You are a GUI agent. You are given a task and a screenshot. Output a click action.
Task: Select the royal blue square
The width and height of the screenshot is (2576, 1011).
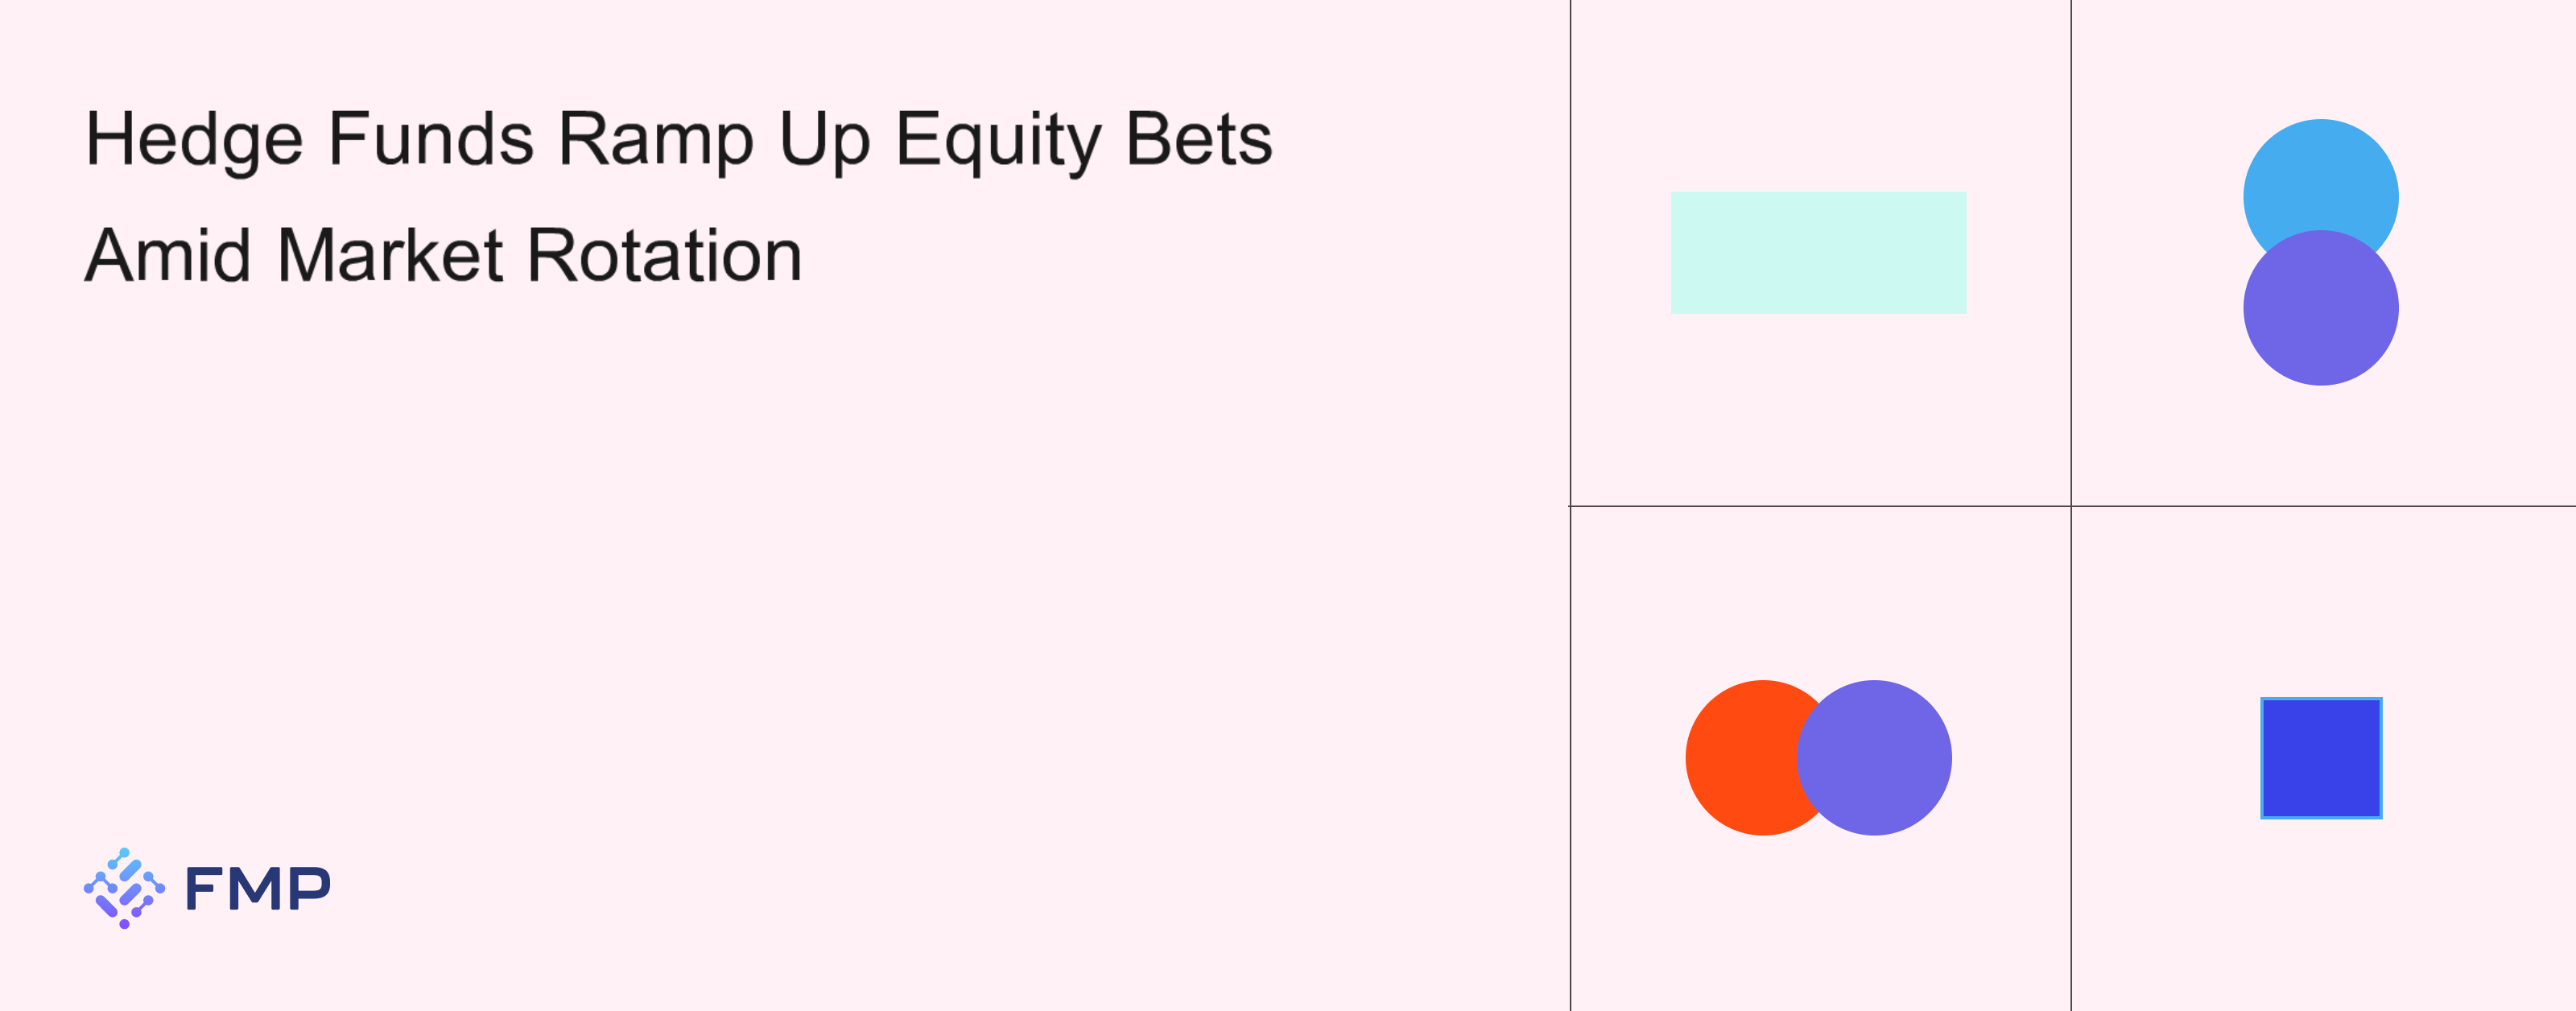coord(2321,758)
